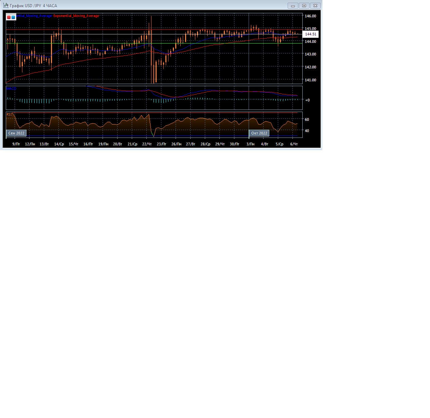Viewport: 430px width, 418px height.
Task: Maximize the USD/JPY chart window
Action: pos(304,6)
